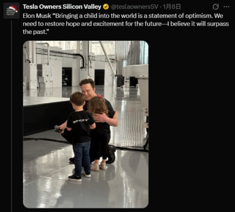Click the girl's pink hair bow in photo

(x=100, y=97)
